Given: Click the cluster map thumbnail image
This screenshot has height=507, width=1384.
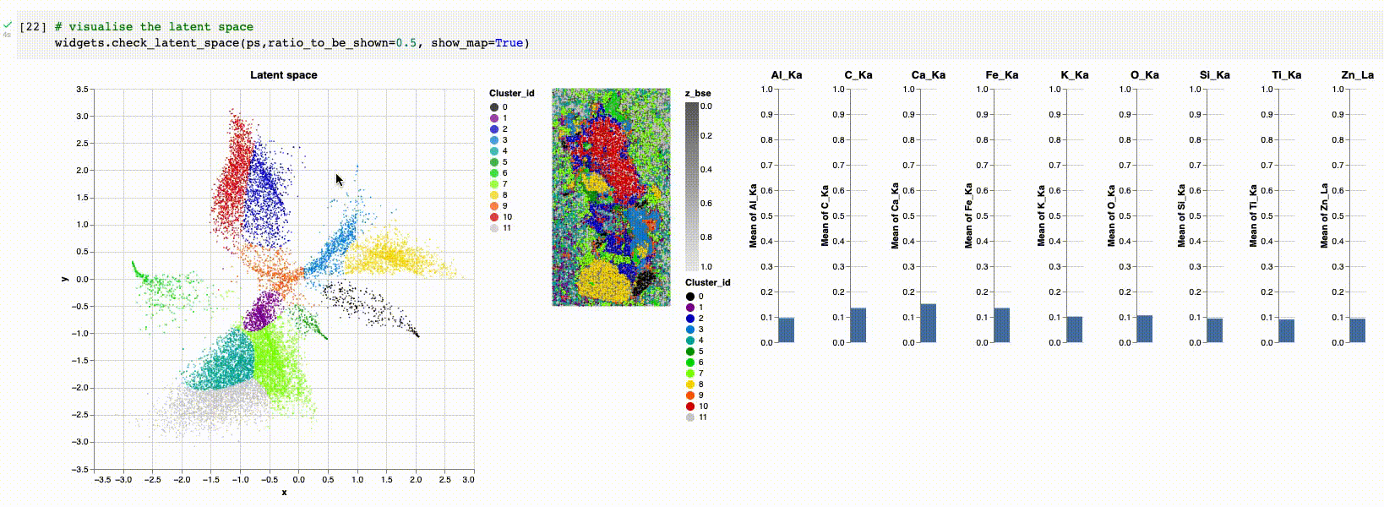Looking at the screenshot, I should point(611,197).
